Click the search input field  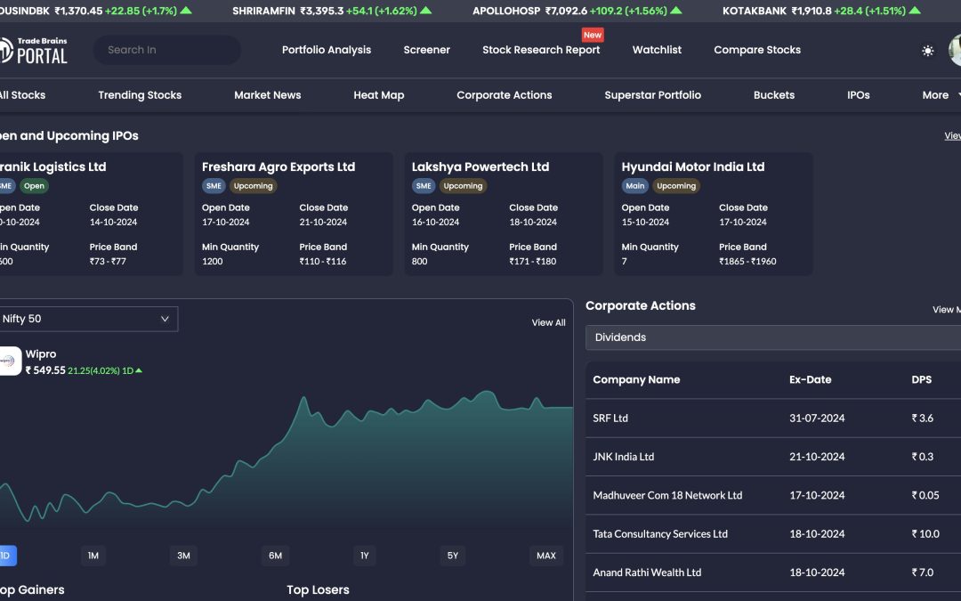166,50
